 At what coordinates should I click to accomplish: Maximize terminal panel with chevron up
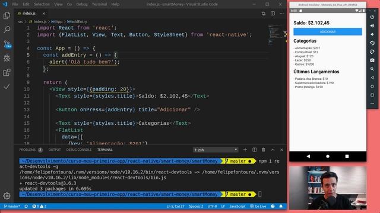[x=273, y=150]
